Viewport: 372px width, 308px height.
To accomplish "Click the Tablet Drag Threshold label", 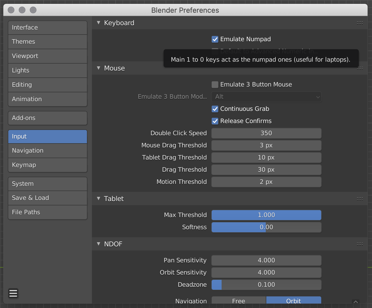I will [174, 158].
